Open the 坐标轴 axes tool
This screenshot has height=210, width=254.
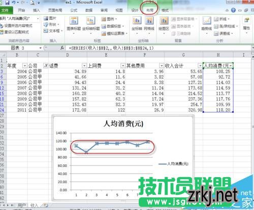(x=137, y=25)
